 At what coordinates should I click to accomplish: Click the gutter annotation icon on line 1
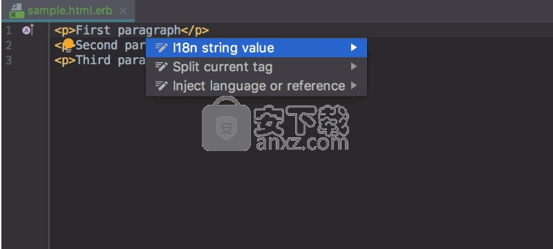28,30
